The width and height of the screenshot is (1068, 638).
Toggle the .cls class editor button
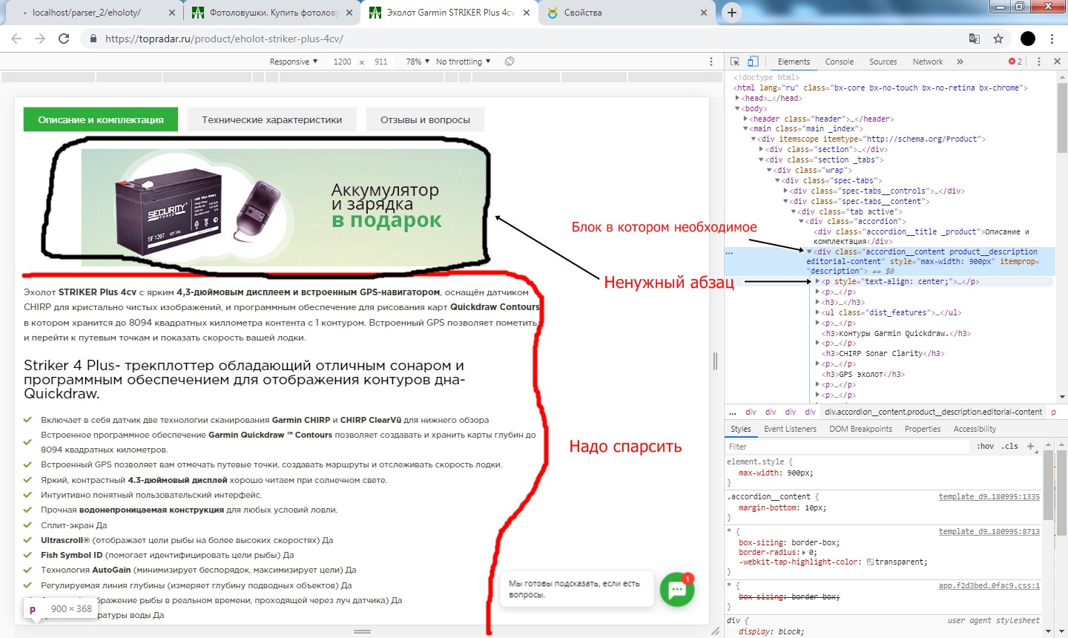pyautogui.click(x=1009, y=447)
